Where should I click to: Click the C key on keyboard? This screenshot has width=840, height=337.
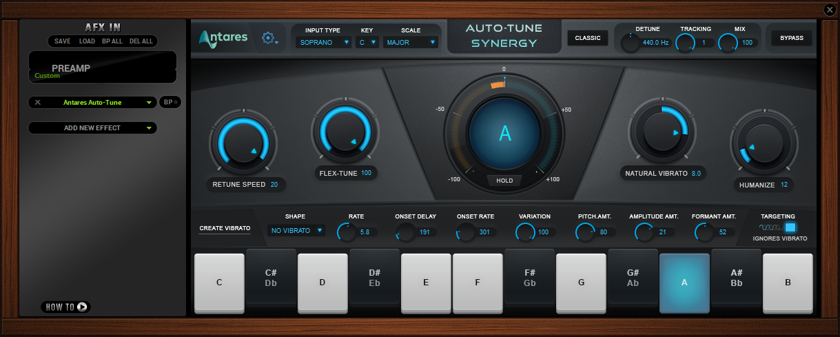point(219,282)
